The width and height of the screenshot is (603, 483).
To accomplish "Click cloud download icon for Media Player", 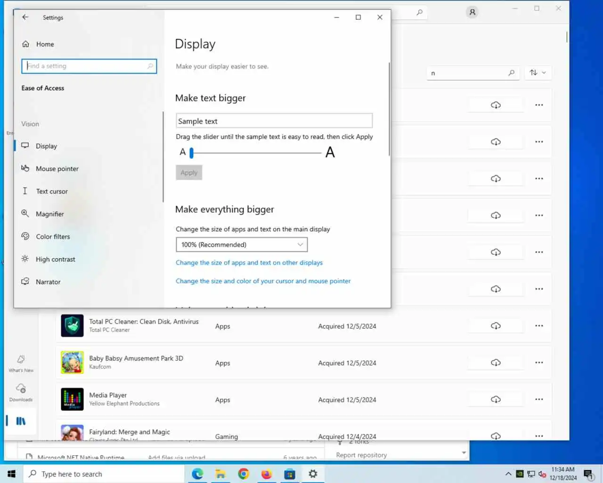I will [496, 400].
